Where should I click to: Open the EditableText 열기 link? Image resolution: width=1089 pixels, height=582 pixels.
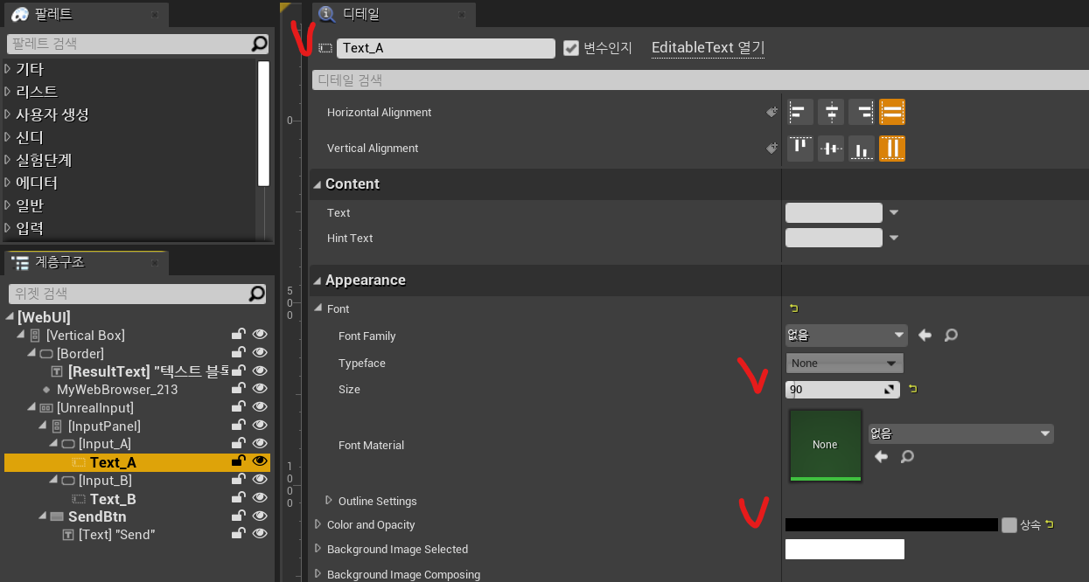[708, 48]
